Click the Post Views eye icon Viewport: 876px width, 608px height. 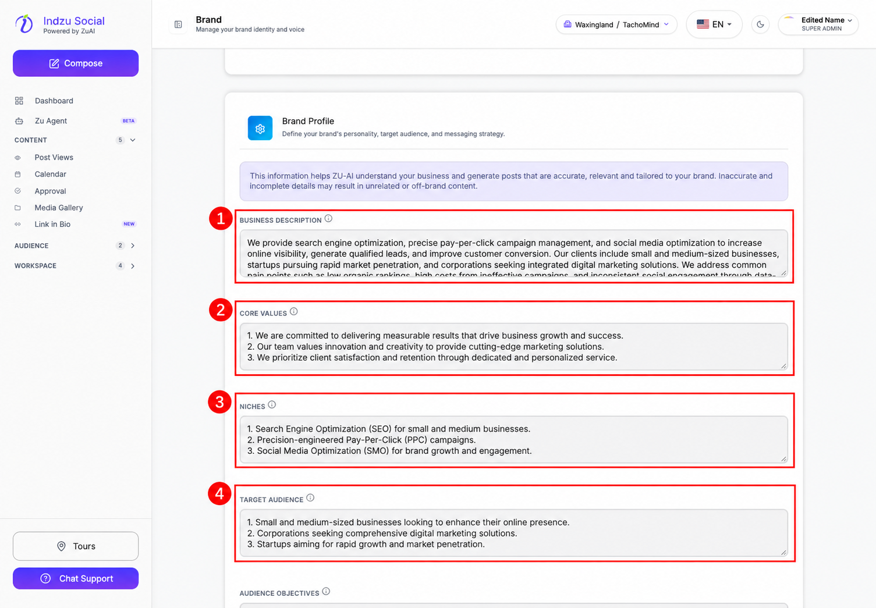click(x=17, y=158)
